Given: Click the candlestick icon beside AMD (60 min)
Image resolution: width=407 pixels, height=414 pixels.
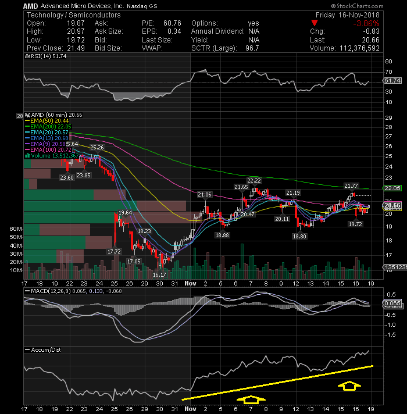Looking at the screenshot, I should tap(27, 115).
